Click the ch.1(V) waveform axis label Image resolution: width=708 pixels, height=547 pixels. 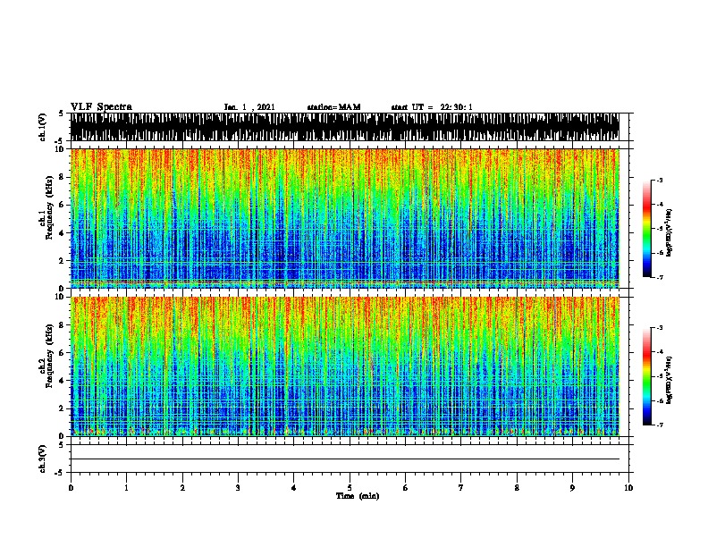42,127
